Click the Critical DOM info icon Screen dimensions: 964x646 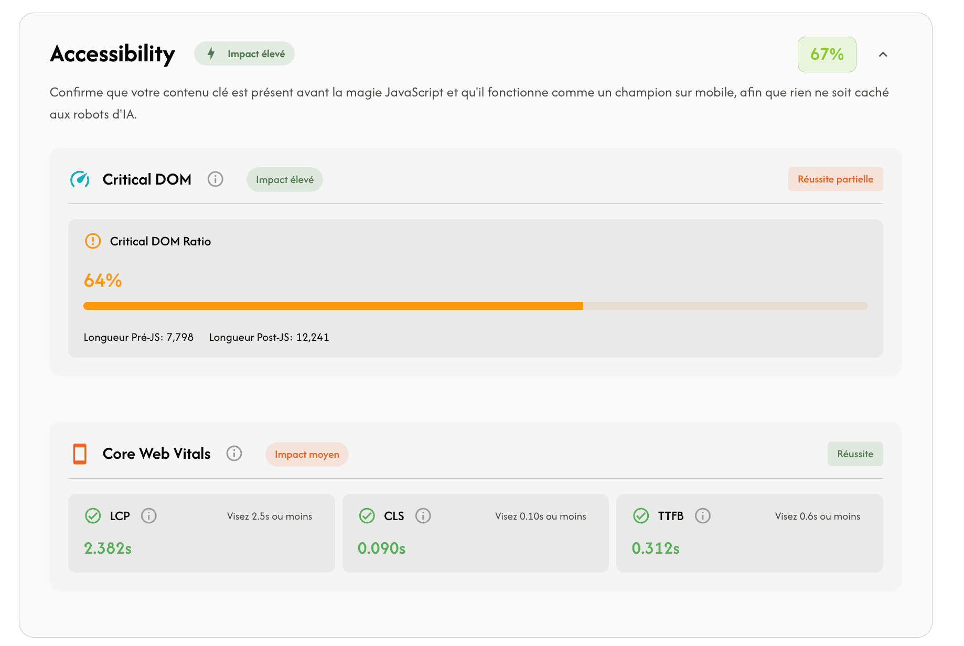pos(215,179)
